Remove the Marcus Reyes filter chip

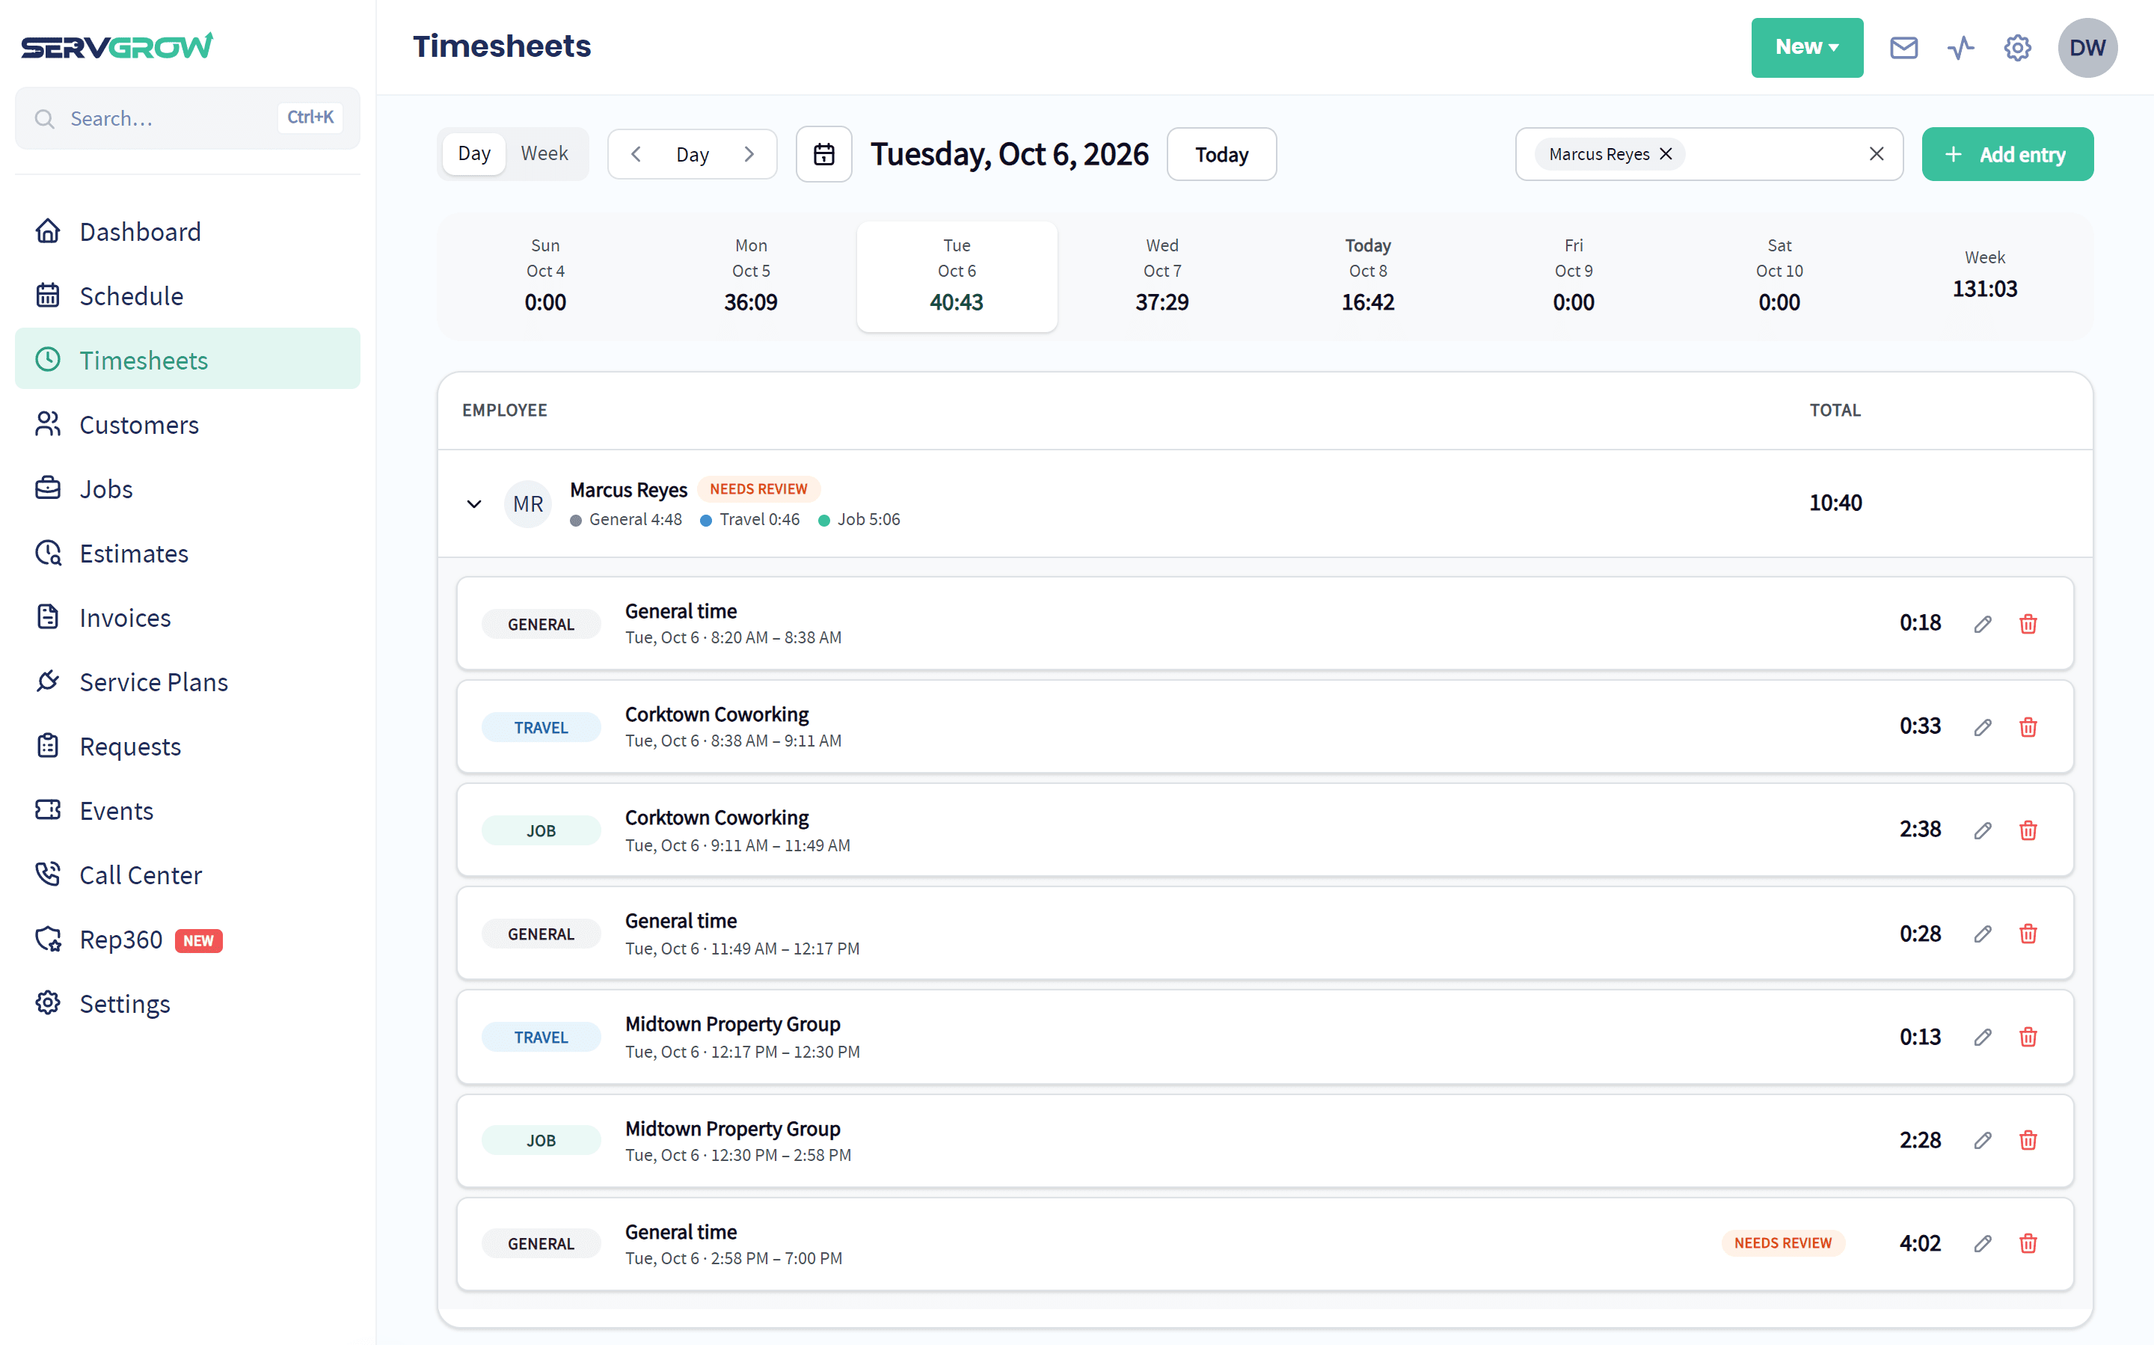(x=1666, y=154)
